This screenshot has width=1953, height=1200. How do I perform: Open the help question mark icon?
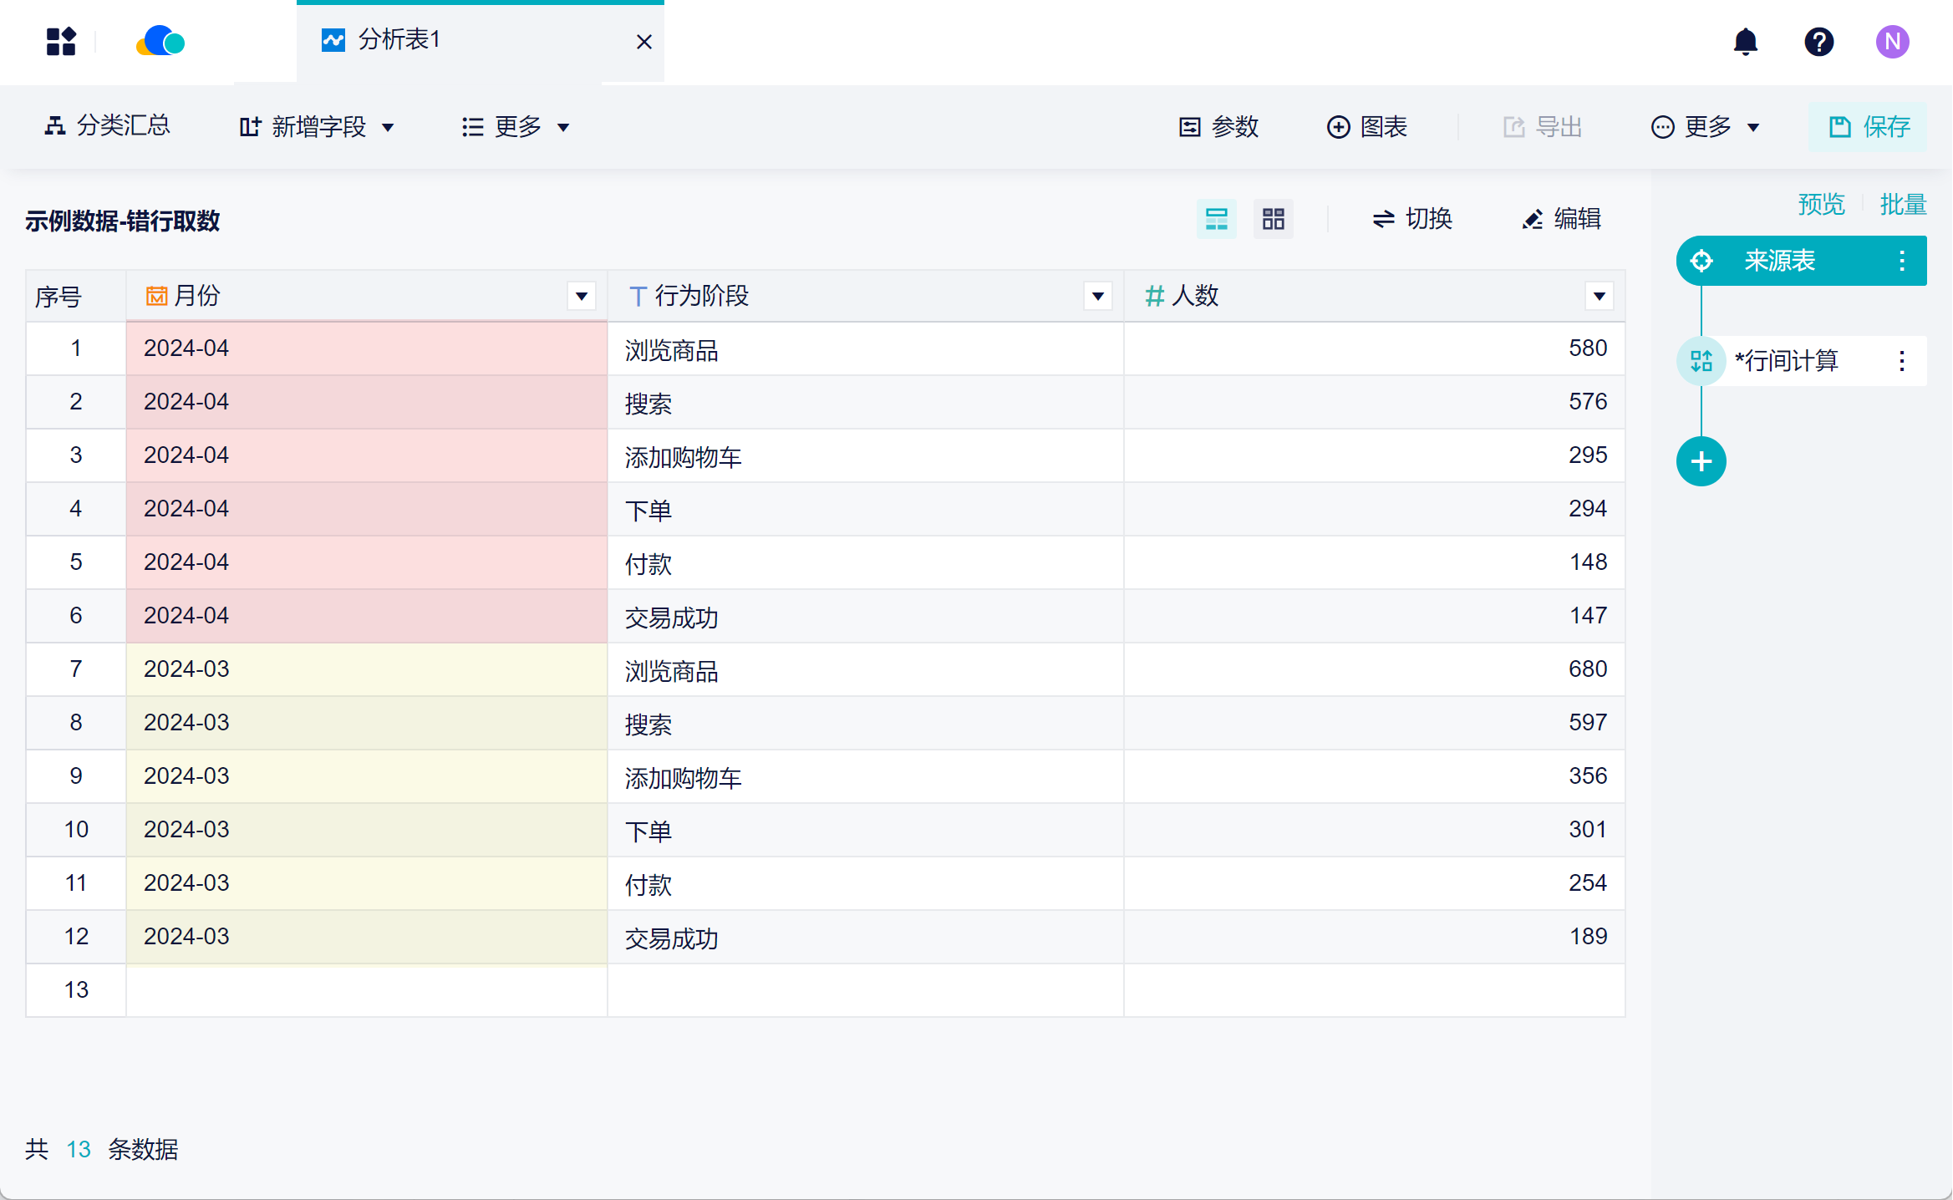[x=1818, y=41]
